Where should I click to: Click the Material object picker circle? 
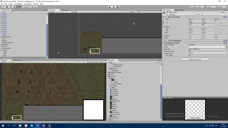pos(227,49)
